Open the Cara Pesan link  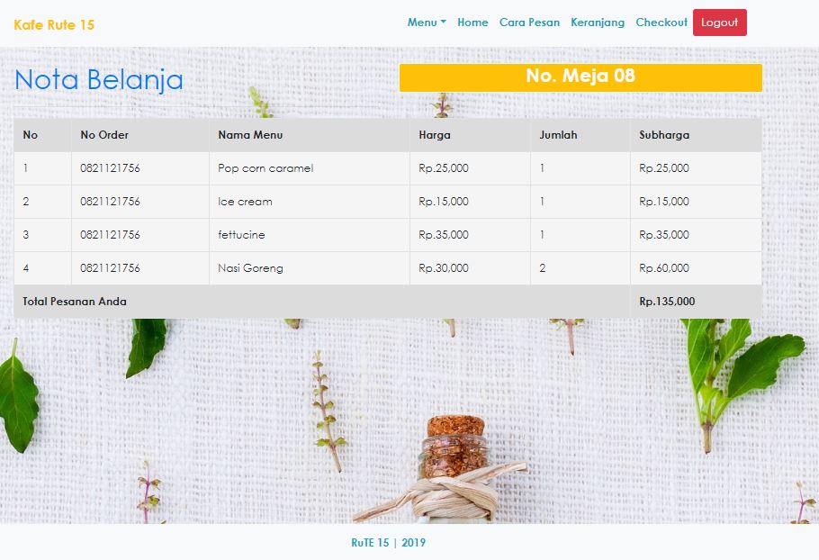[x=529, y=23]
